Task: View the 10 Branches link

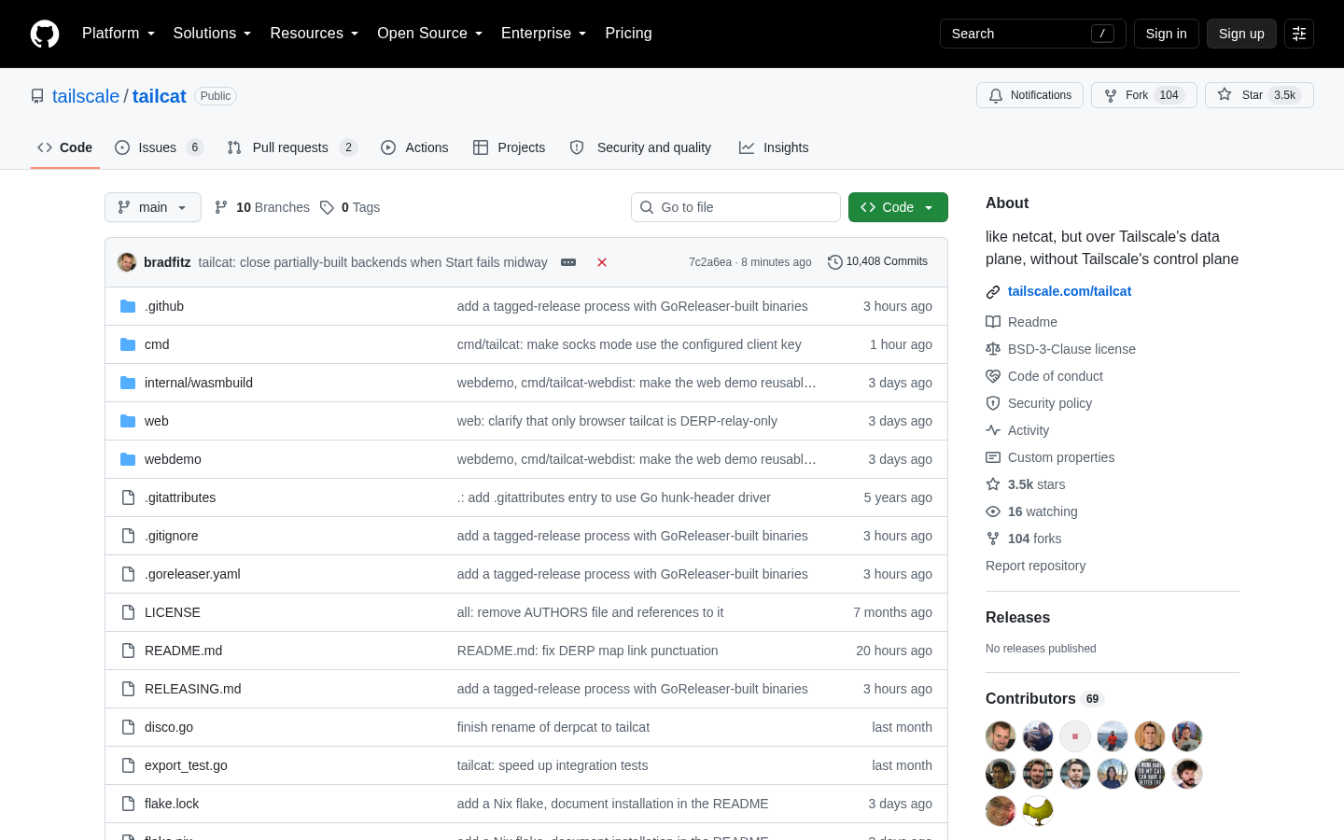Action: 262,207
